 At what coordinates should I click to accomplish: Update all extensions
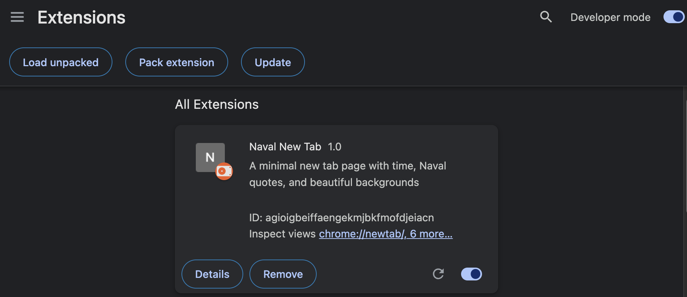[273, 62]
